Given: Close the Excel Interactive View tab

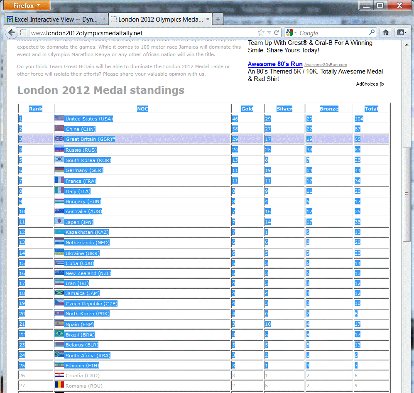Looking at the screenshot, I should (104, 19).
